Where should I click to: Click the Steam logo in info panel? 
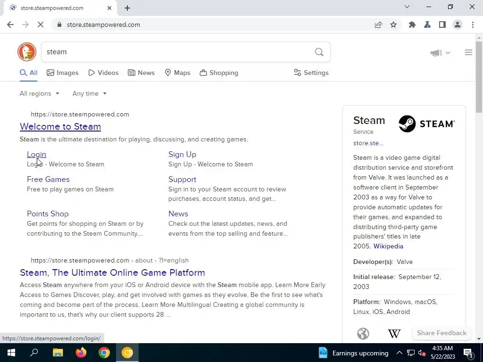click(x=426, y=124)
